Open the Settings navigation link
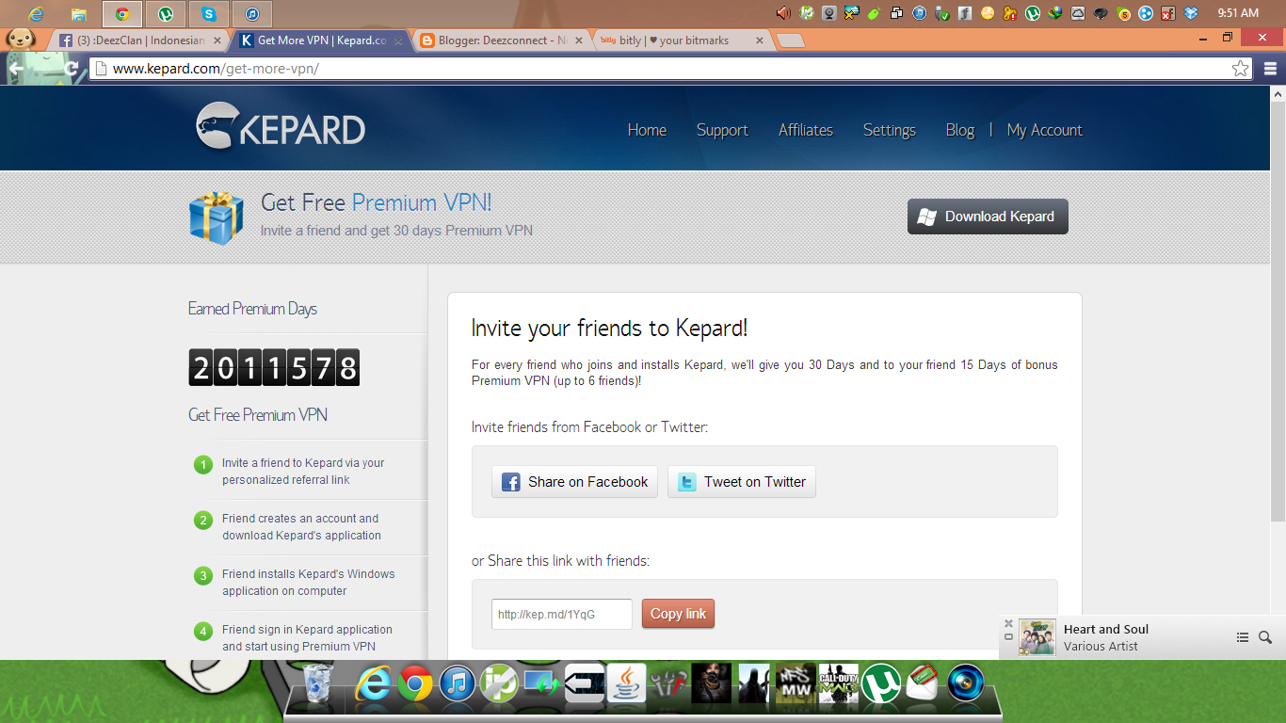The width and height of the screenshot is (1286, 723). [x=890, y=130]
